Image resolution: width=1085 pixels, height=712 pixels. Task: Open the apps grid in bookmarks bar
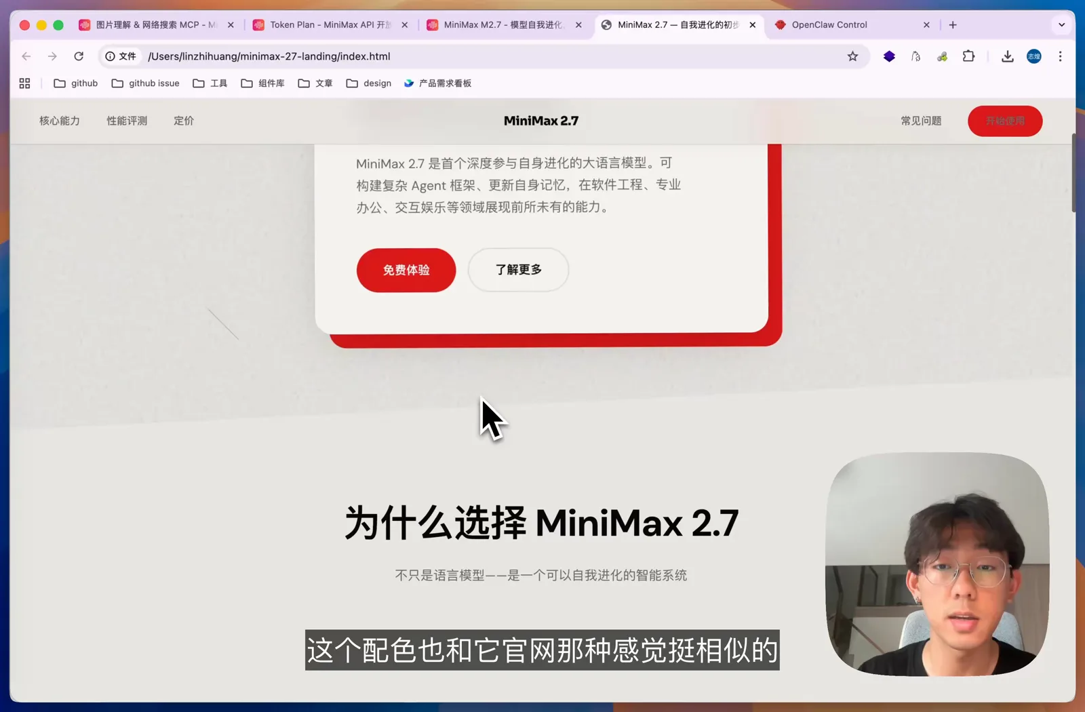[x=24, y=83]
